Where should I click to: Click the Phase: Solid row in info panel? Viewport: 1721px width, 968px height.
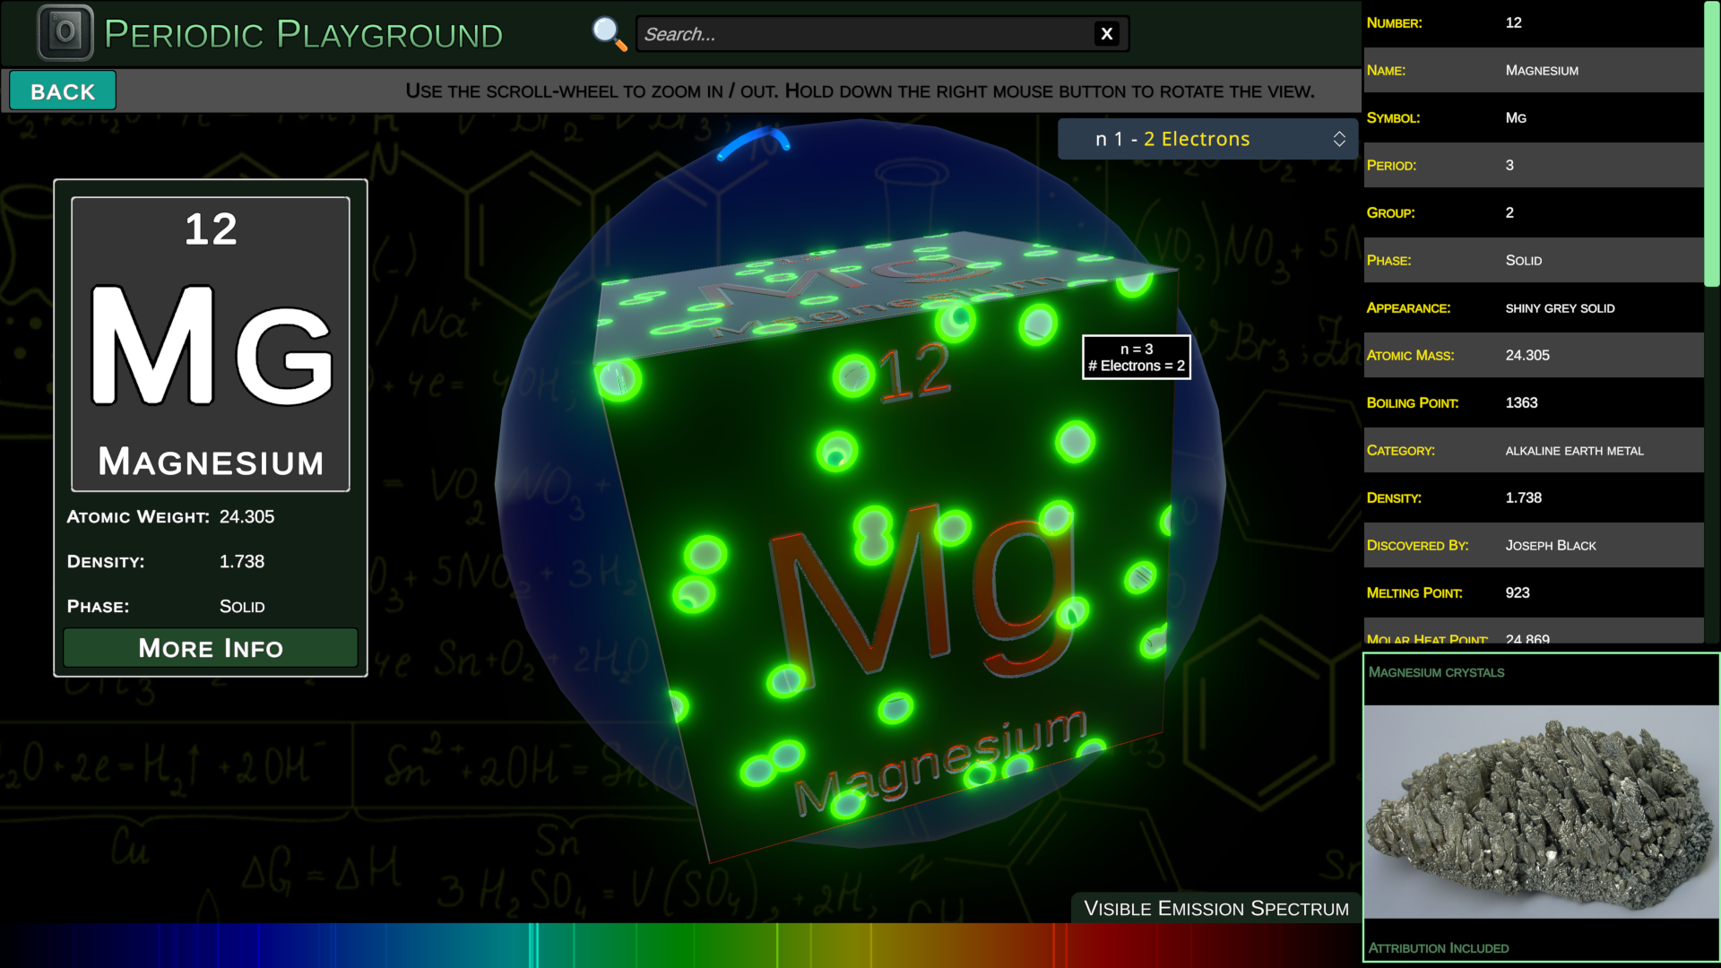pyautogui.click(x=1534, y=260)
